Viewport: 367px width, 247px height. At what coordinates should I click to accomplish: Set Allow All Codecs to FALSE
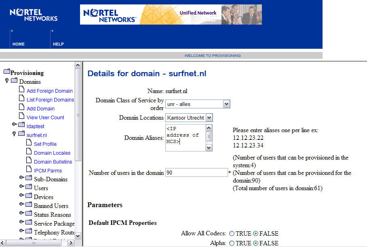(255, 233)
